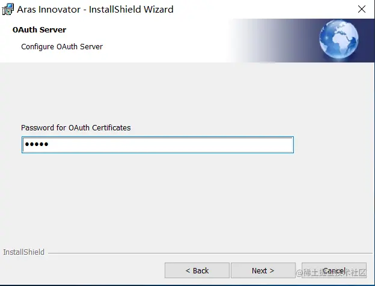Viewport: 375px width, 286px height.
Task: Go to previous step with Back button
Action: pyautogui.click(x=197, y=270)
